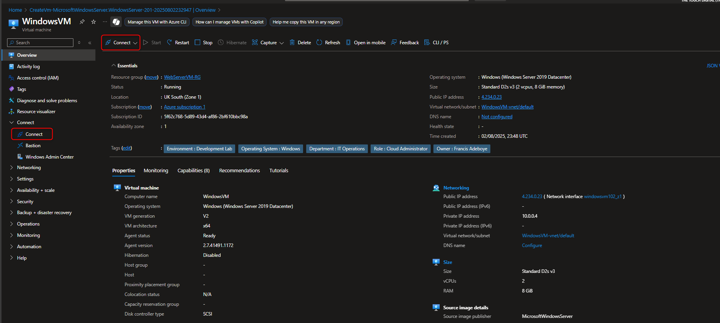
Task: Open the Connect dropdown in the toolbar
Action: click(121, 43)
